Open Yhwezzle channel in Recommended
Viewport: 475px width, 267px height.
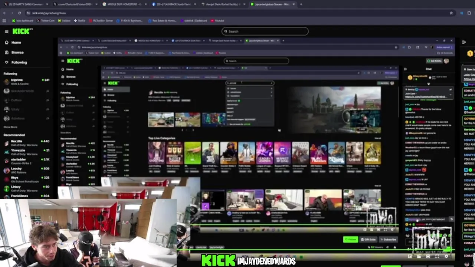point(26,152)
